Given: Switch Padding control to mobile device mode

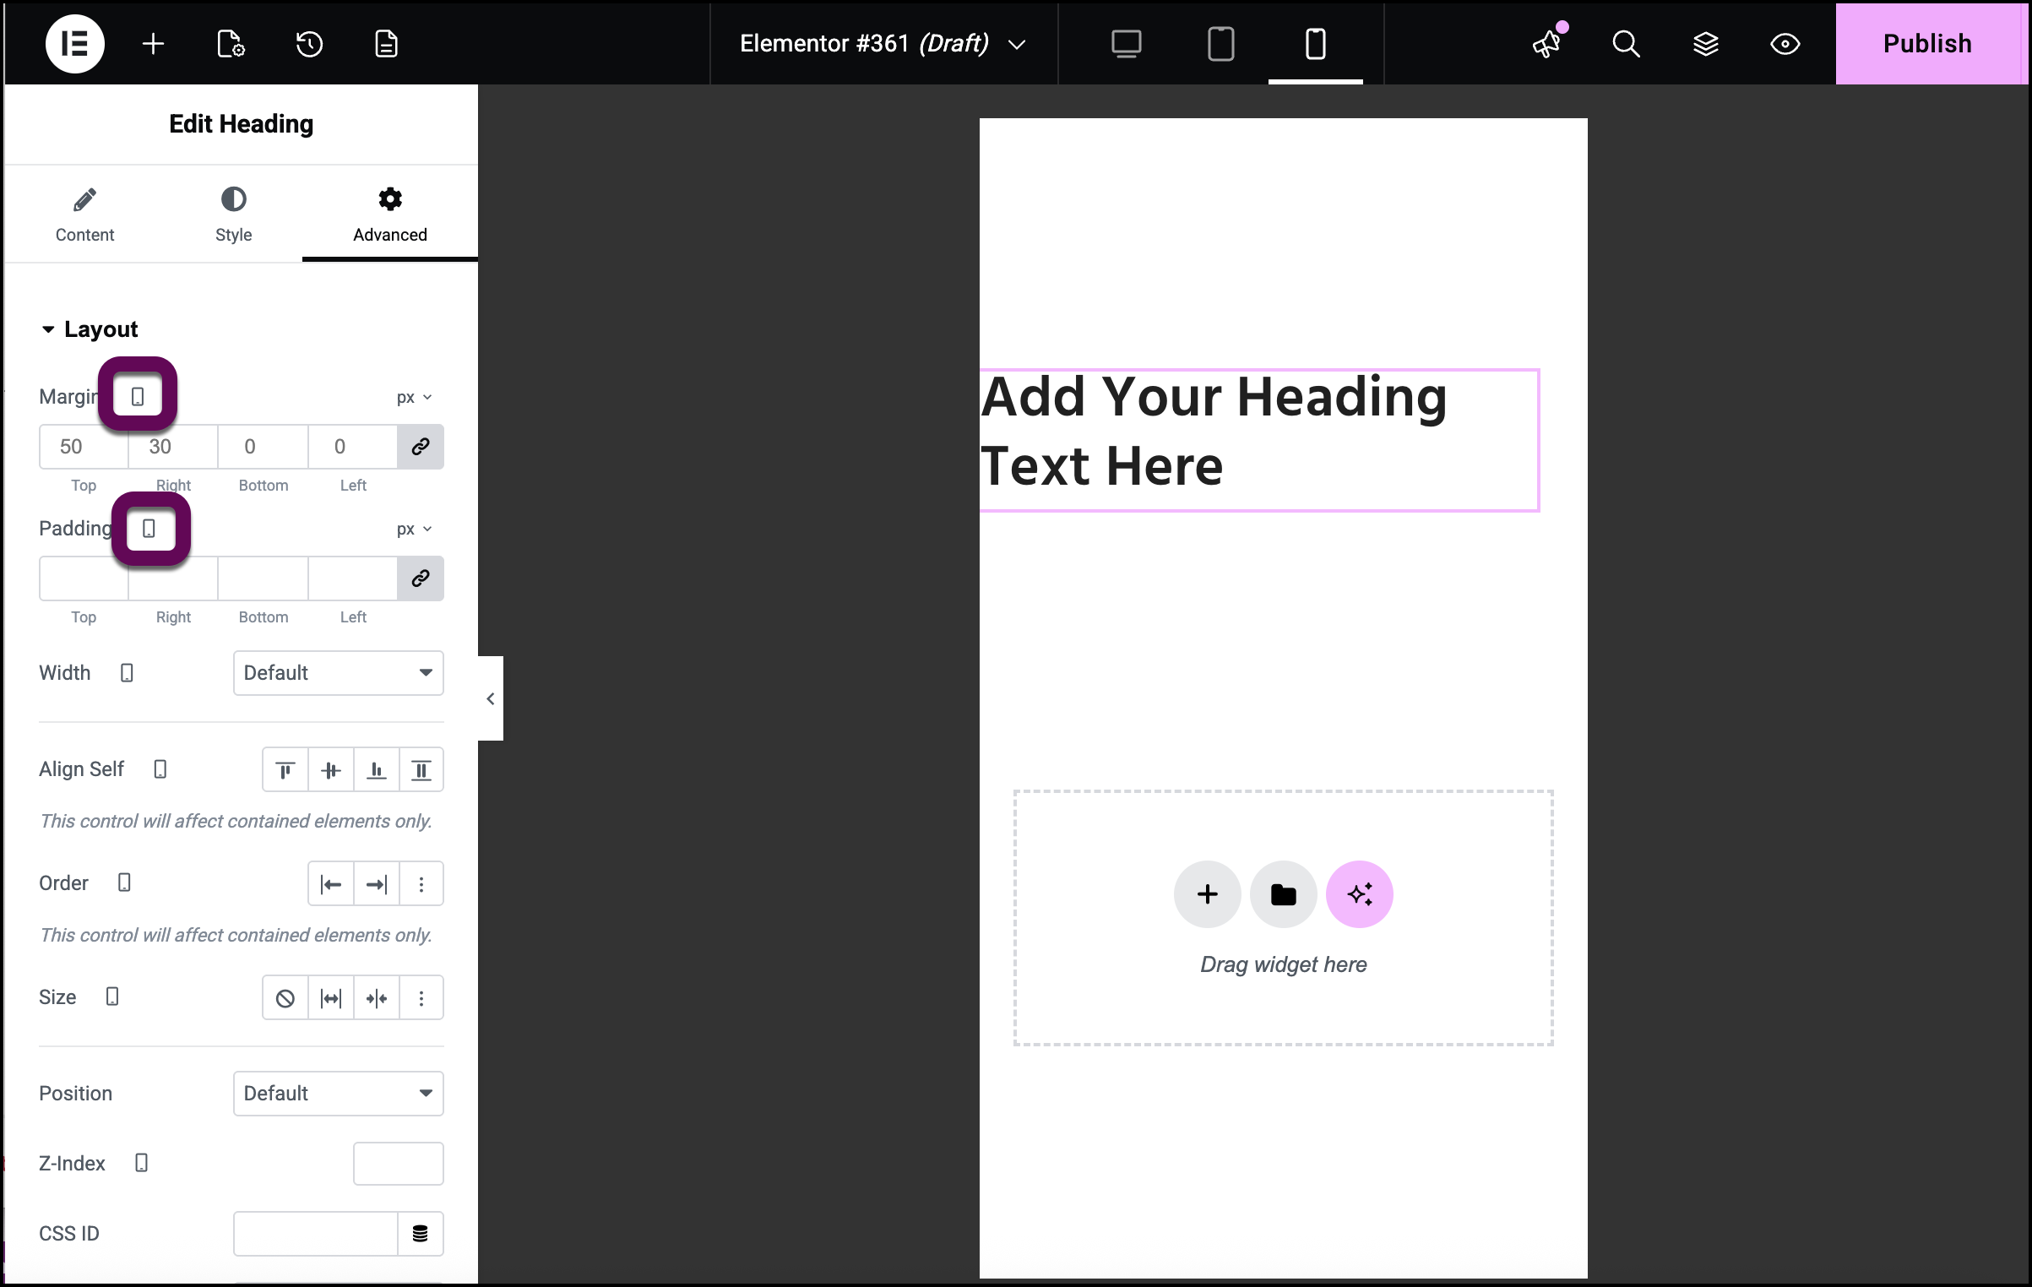Looking at the screenshot, I should [x=151, y=528].
